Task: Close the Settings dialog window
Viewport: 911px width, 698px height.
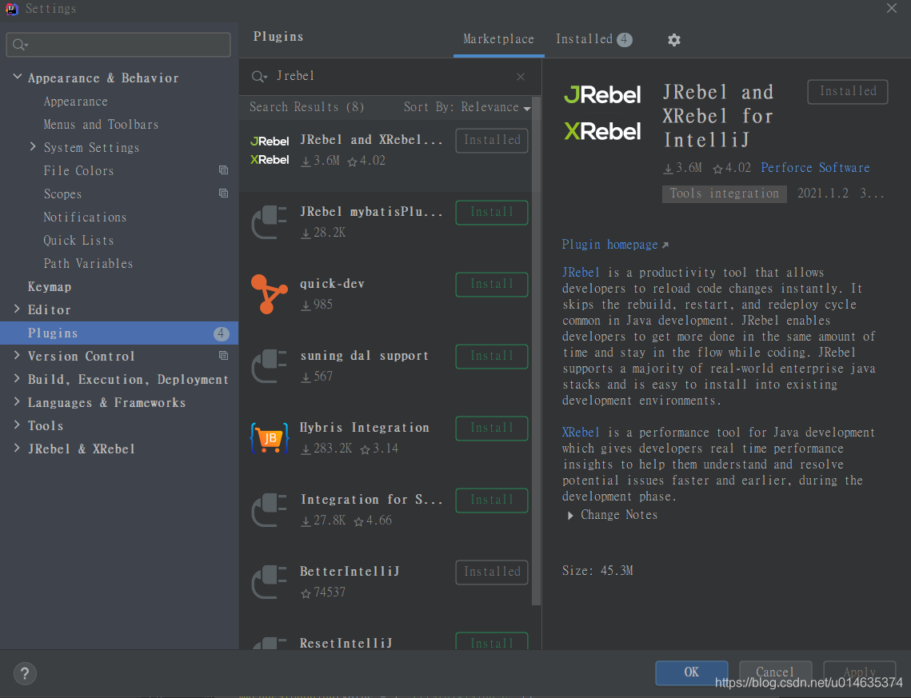Action: [x=892, y=8]
